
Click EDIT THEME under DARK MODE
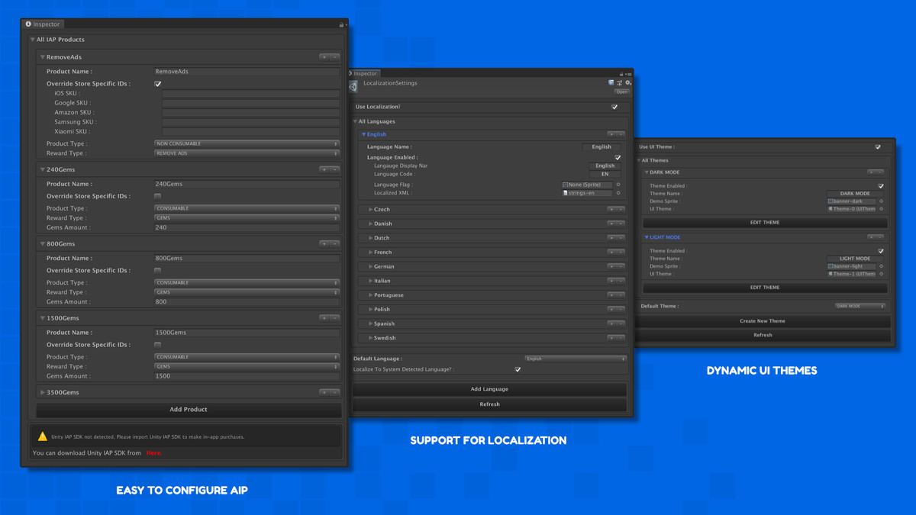click(x=765, y=223)
